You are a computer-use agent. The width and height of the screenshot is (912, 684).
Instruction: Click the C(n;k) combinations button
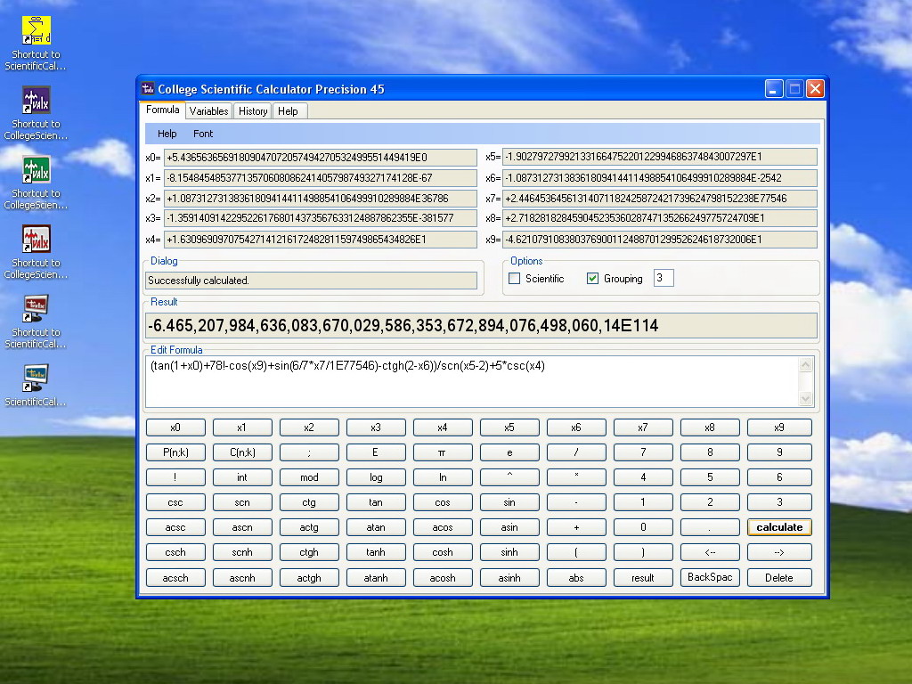242,452
